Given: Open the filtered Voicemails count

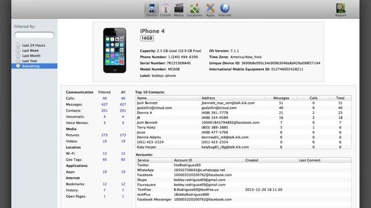Looking at the screenshot, I should (x=104, y=117).
